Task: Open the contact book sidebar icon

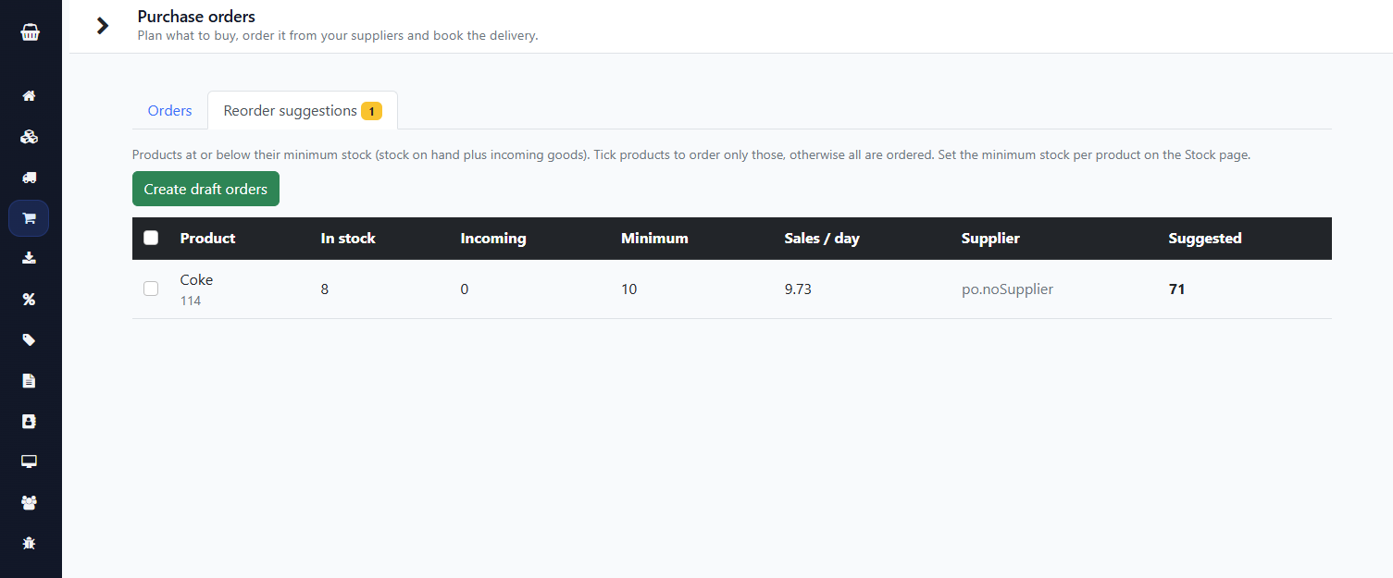Action: (x=29, y=421)
